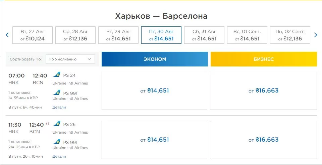The image size is (322, 165).
Task: Open details link for the 07:00 flight
Action: pos(59,107)
